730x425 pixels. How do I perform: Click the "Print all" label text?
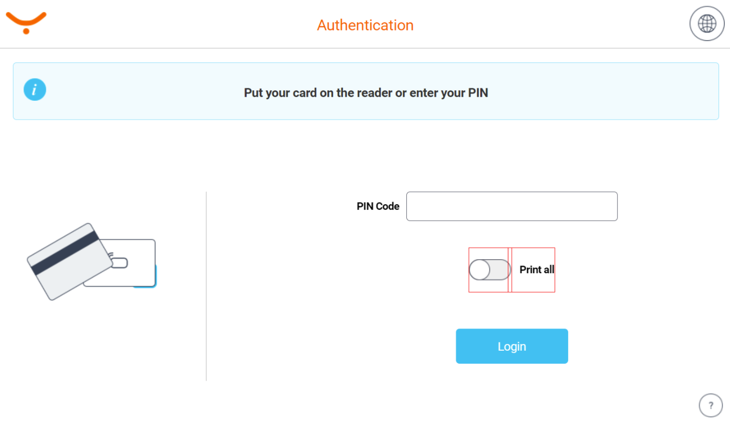click(536, 270)
